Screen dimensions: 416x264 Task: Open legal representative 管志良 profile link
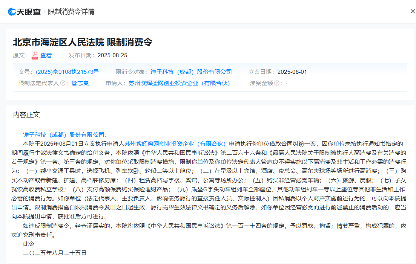80,83
